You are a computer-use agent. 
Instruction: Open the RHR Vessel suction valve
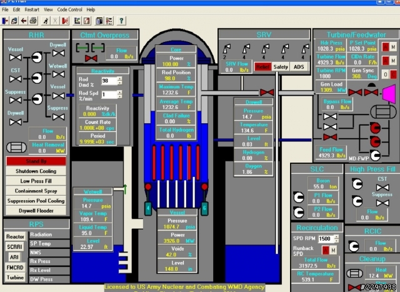pyautogui.click(x=16, y=58)
